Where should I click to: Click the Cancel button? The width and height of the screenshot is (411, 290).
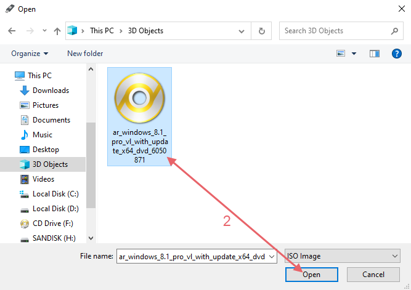pos(373,275)
